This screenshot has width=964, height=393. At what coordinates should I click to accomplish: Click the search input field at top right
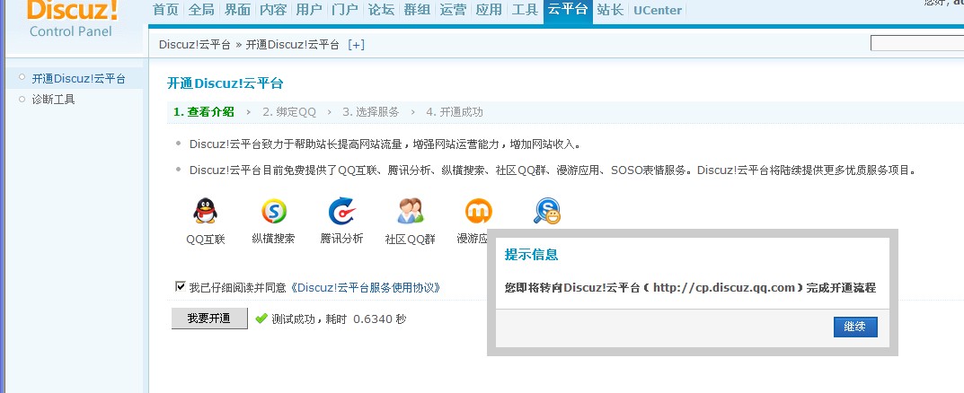pos(917,43)
